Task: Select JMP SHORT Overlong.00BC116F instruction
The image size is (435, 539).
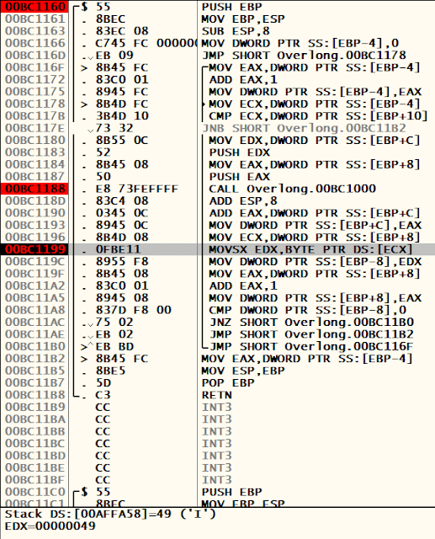Action: point(311,346)
